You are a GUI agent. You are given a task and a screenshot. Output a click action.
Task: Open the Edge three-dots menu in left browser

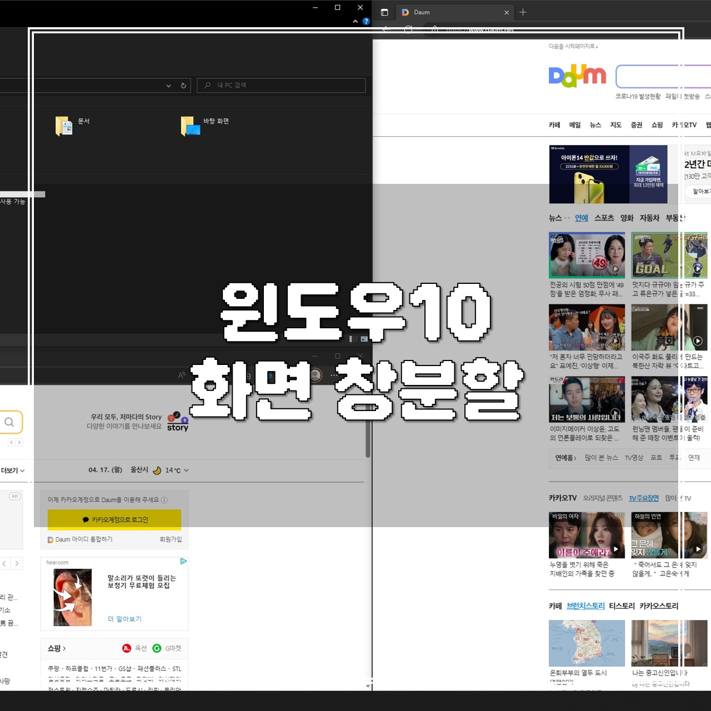coord(333,375)
